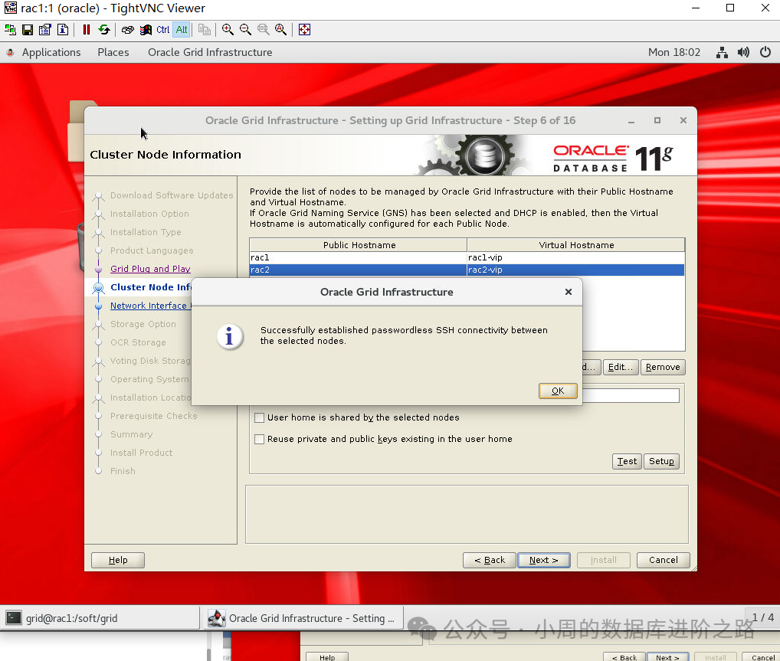The height and width of the screenshot is (661, 780).
Task: Open the Oracle Grid Infrastructure panel menu
Action: coord(210,52)
